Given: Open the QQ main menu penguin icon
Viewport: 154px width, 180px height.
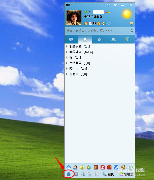Looking at the screenshot, I should [x=69, y=174].
